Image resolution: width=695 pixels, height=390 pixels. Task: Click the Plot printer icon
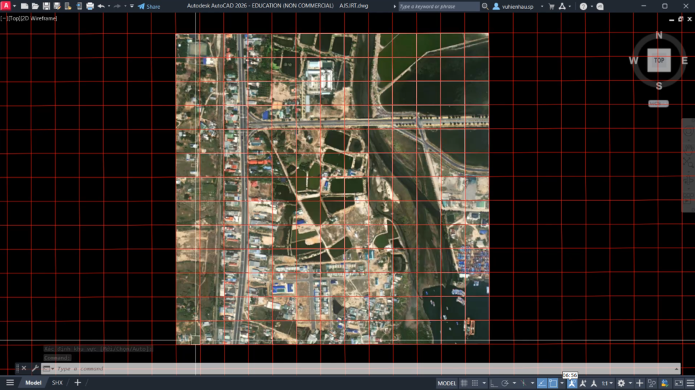(90, 6)
